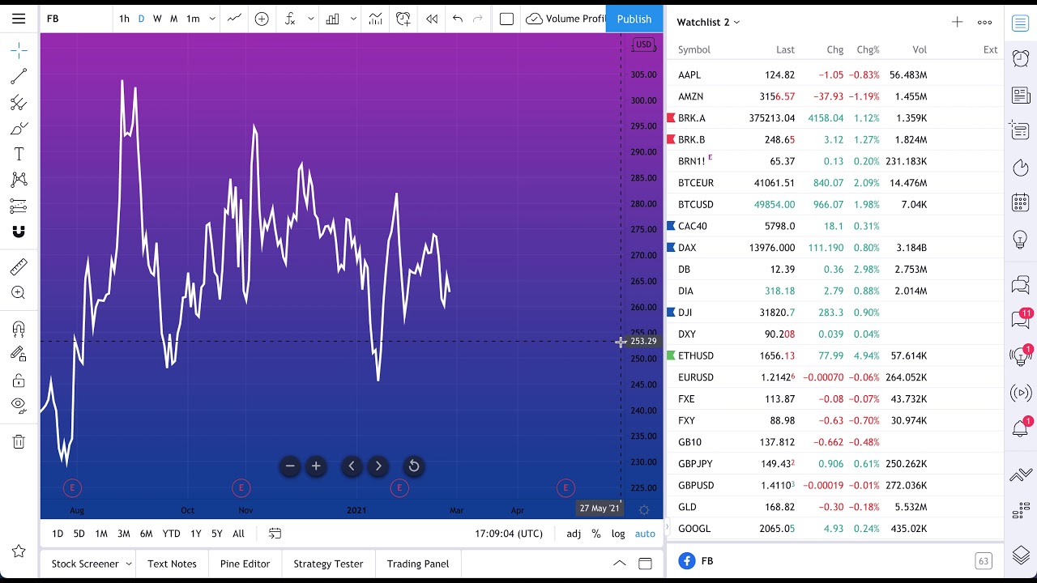Expand the timeframe interval dropdown
Image resolution: width=1037 pixels, height=583 pixels.
tap(212, 19)
